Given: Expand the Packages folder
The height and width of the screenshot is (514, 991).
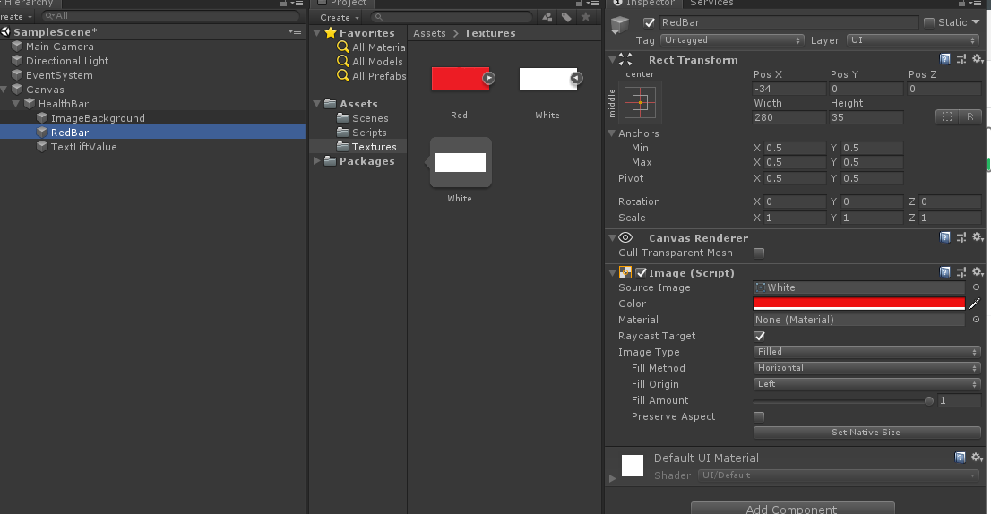Looking at the screenshot, I should pos(316,161).
